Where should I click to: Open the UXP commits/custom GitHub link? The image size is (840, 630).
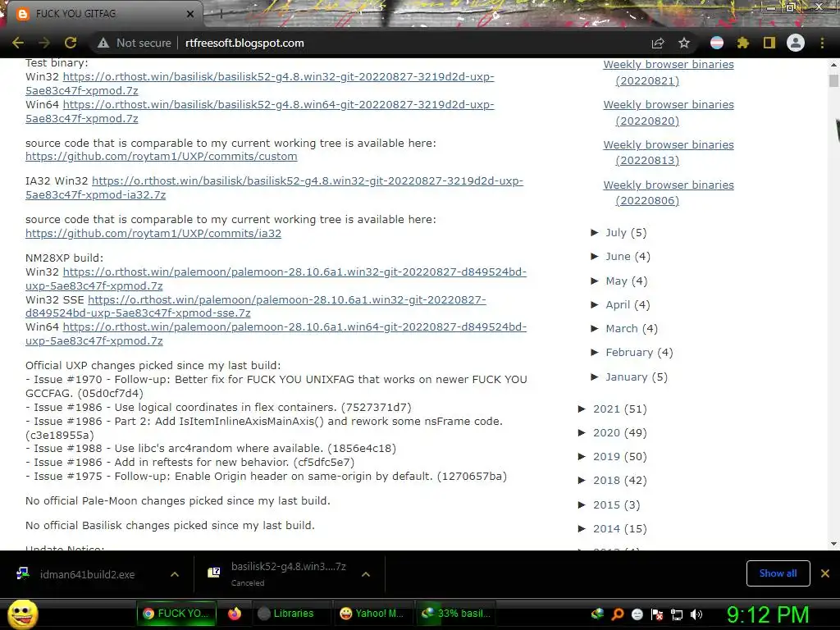click(162, 157)
